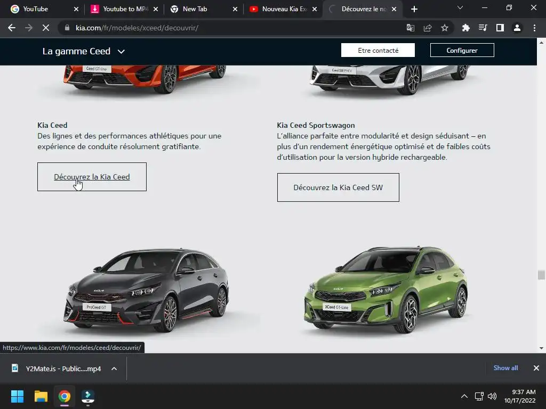Click the address bar URL

[137, 28]
